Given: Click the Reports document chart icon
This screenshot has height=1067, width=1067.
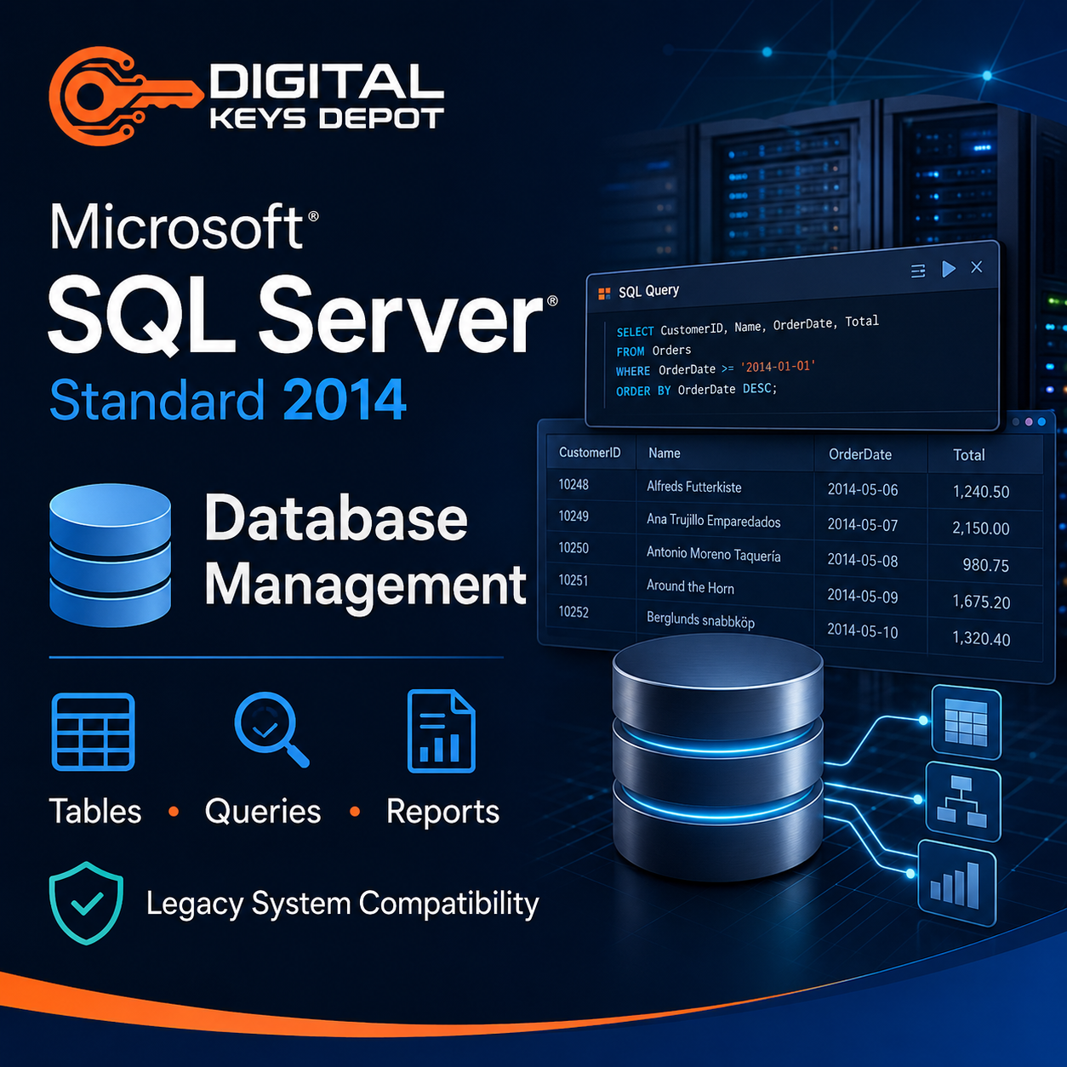Looking at the screenshot, I should pyautogui.click(x=442, y=731).
